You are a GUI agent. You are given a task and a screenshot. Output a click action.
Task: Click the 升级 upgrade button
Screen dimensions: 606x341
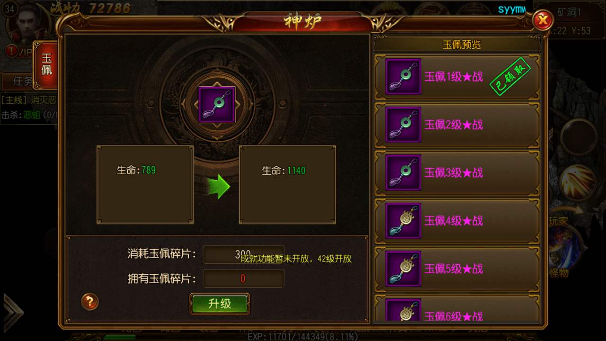pyautogui.click(x=220, y=304)
